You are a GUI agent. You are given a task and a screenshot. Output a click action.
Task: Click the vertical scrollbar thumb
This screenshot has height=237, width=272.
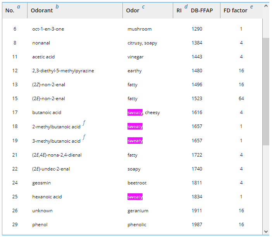(x=266, y=91)
